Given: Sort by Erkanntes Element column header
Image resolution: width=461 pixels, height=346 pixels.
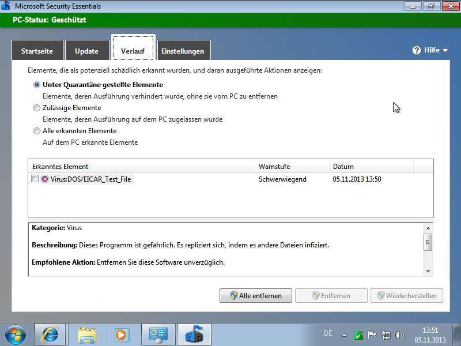Looking at the screenshot, I should 142,166.
